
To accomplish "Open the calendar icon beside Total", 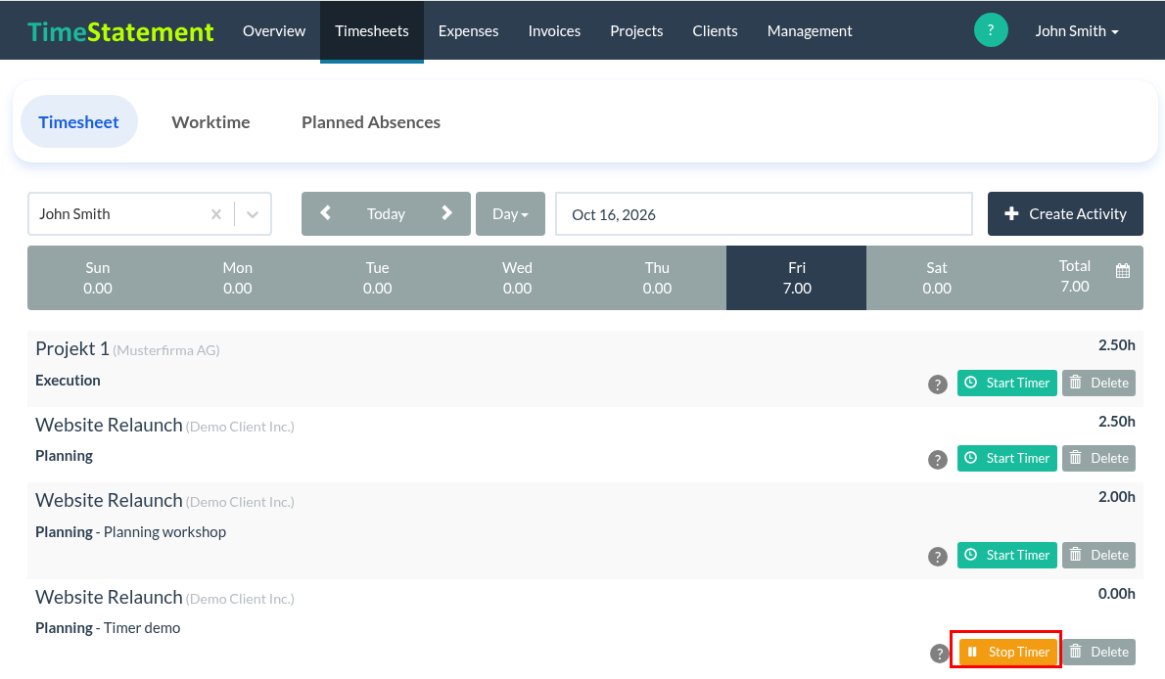I will (x=1123, y=271).
